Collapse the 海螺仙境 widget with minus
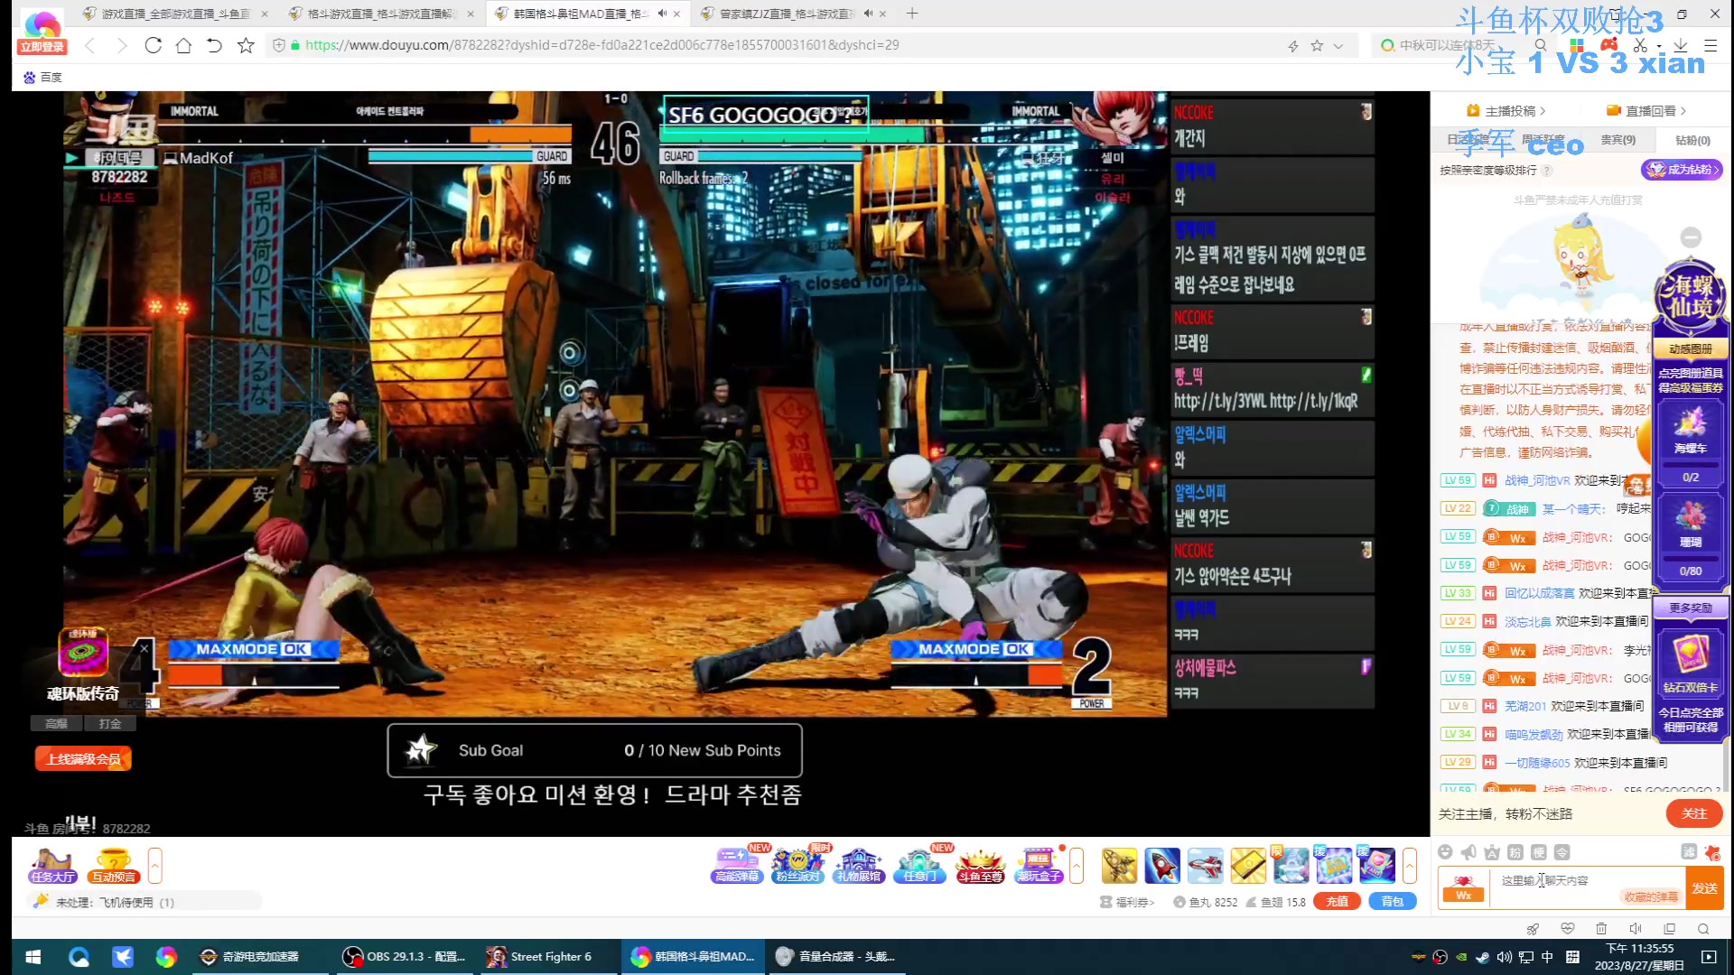This screenshot has height=975, width=1734. tap(1692, 237)
